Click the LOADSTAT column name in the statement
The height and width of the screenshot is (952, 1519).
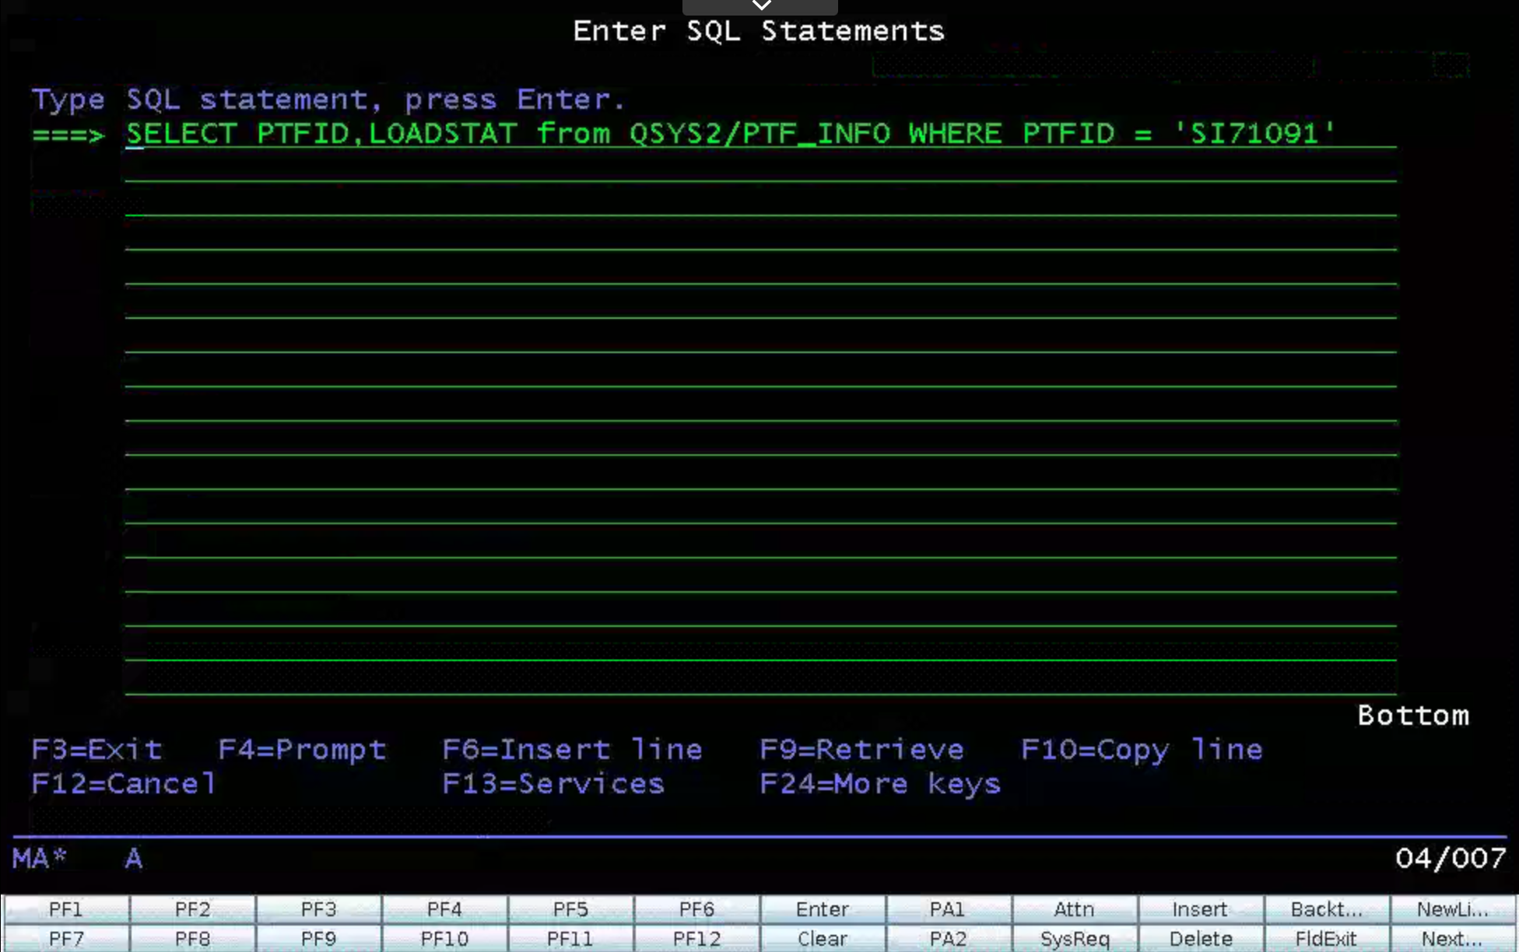tap(443, 133)
